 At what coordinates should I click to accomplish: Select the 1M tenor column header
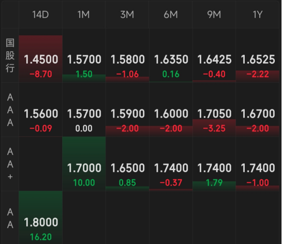(x=84, y=15)
